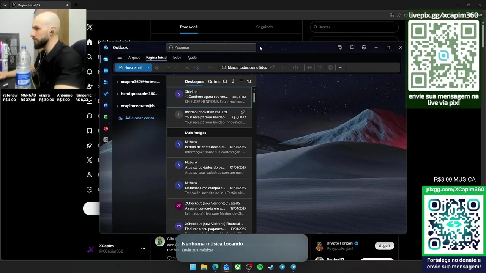Screen dimensions: 486x273
Task: Click the Undo icon in Outlook toolbar
Action: pos(320,67)
